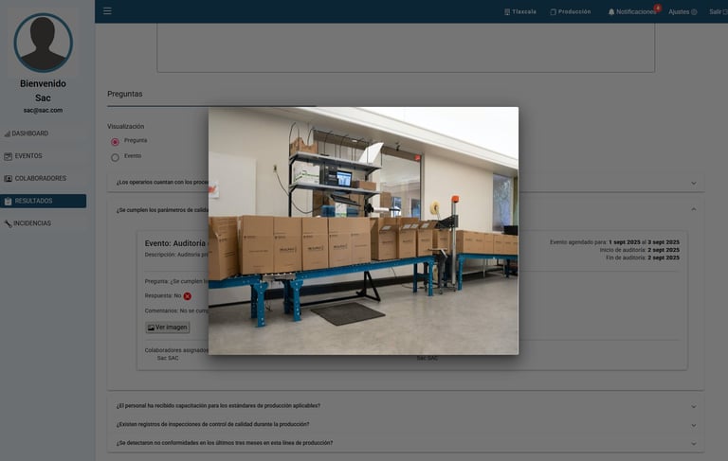Screen dimensions: 728x461
Task: Click the Colaboradores people icon
Action: pos(8,179)
